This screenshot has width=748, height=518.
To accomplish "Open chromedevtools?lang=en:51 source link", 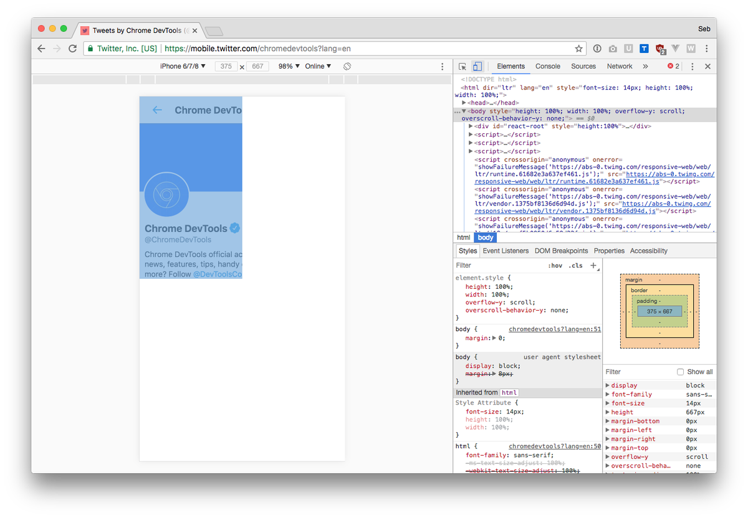I will coord(555,329).
